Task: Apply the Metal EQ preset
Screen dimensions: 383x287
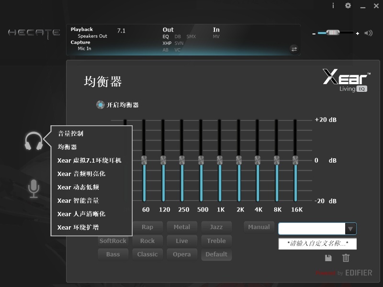Action: [182, 227]
